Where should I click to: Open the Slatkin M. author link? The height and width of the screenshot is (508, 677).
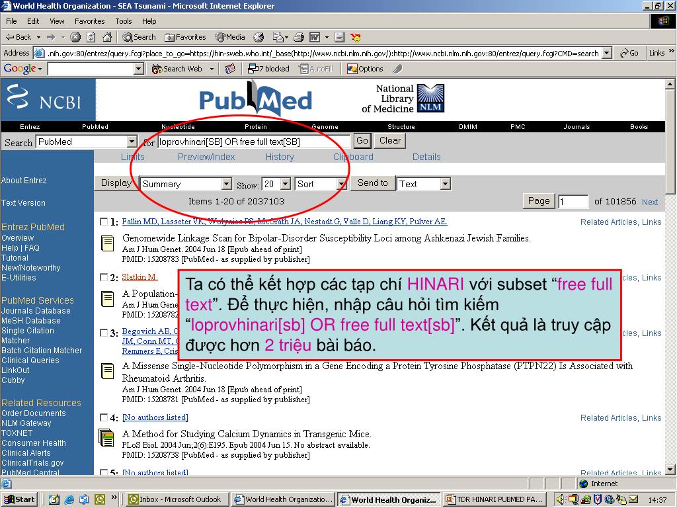click(x=139, y=277)
